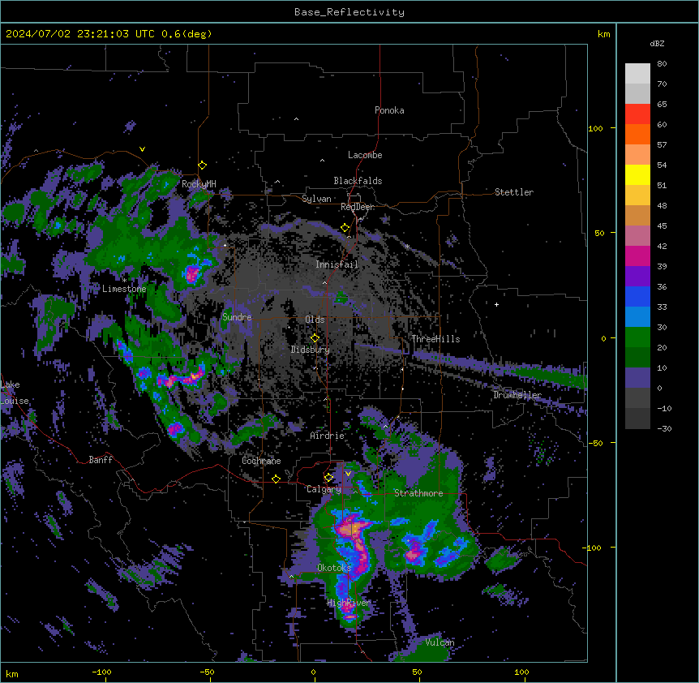Select the yellow diamond marker above Calgary label
The height and width of the screenshot is (683, 699).
[328, 478]
